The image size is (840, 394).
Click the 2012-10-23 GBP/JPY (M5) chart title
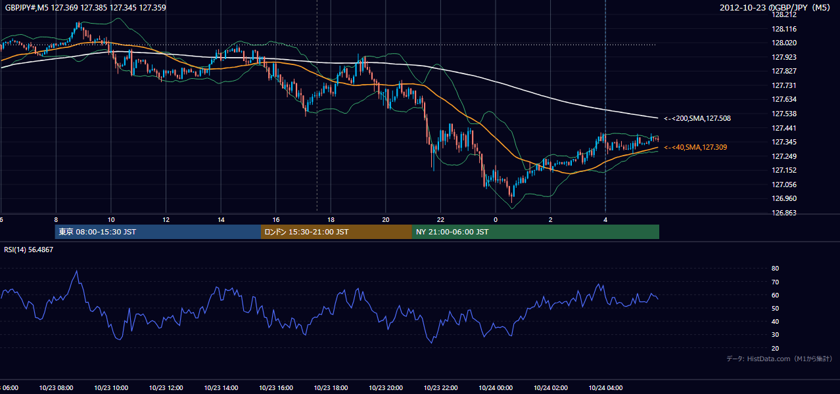click(776, 7)
